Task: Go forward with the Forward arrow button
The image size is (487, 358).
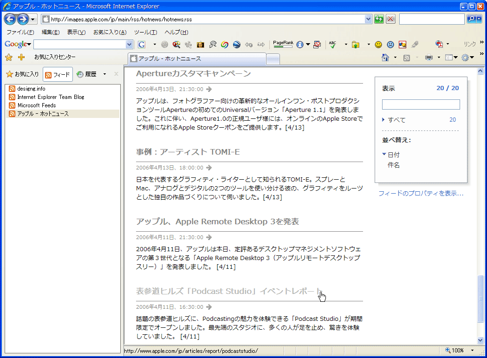Action: [23, 19]
